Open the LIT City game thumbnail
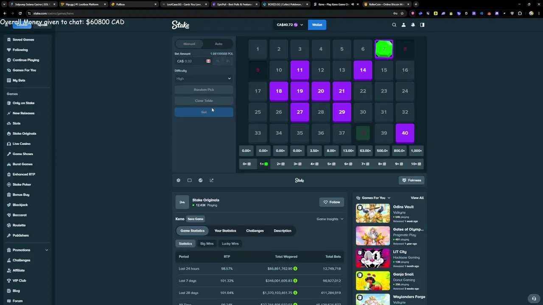Viewport: 543px width, 305px height. (373, 258)
